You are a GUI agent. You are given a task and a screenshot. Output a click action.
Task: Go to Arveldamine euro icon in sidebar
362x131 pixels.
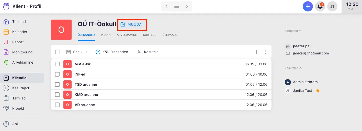pos(6,62)
